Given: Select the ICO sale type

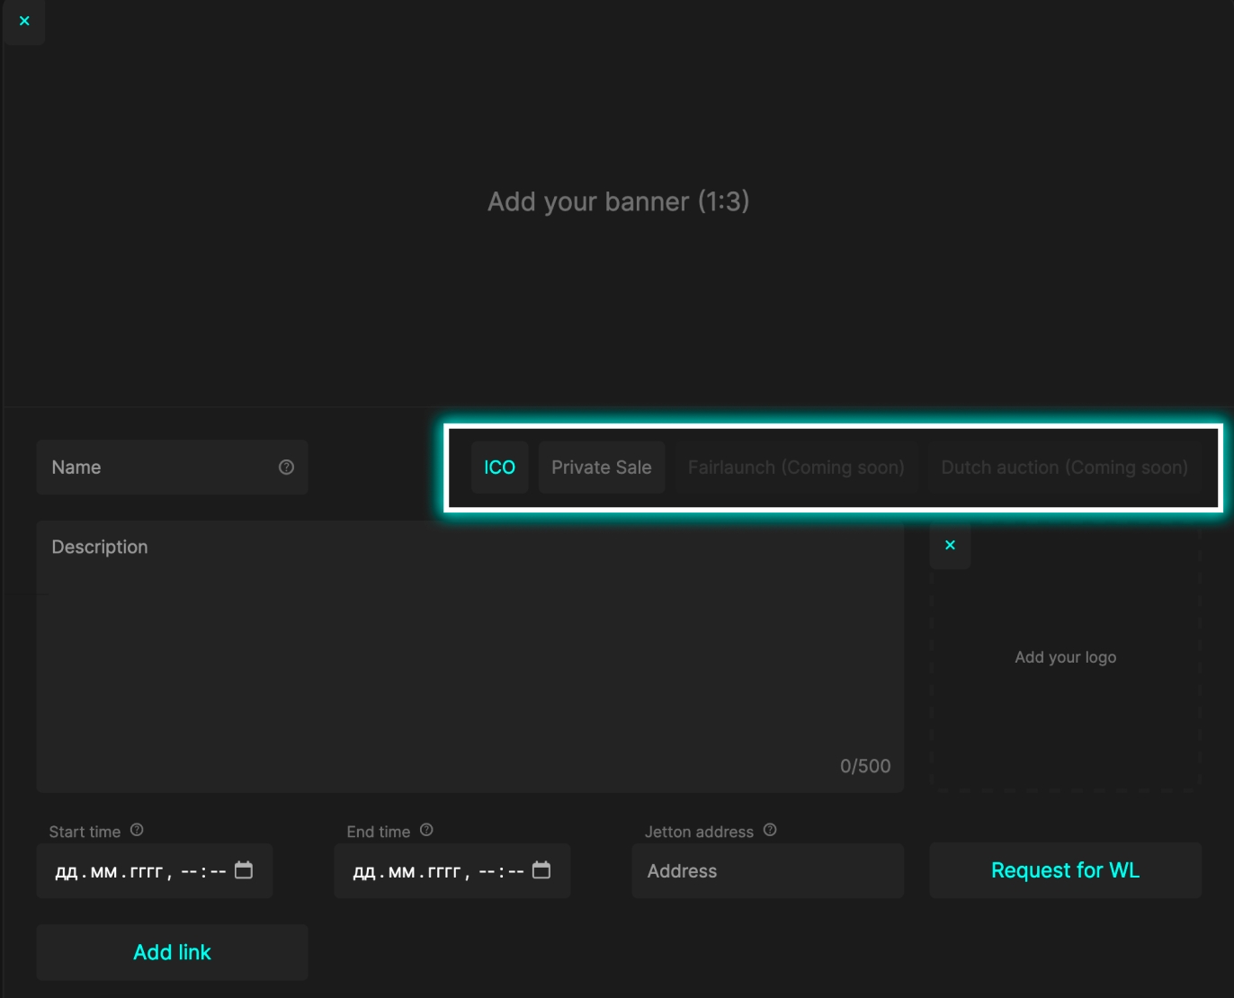Looking at the screenshot, I should [x=499, y=468].
